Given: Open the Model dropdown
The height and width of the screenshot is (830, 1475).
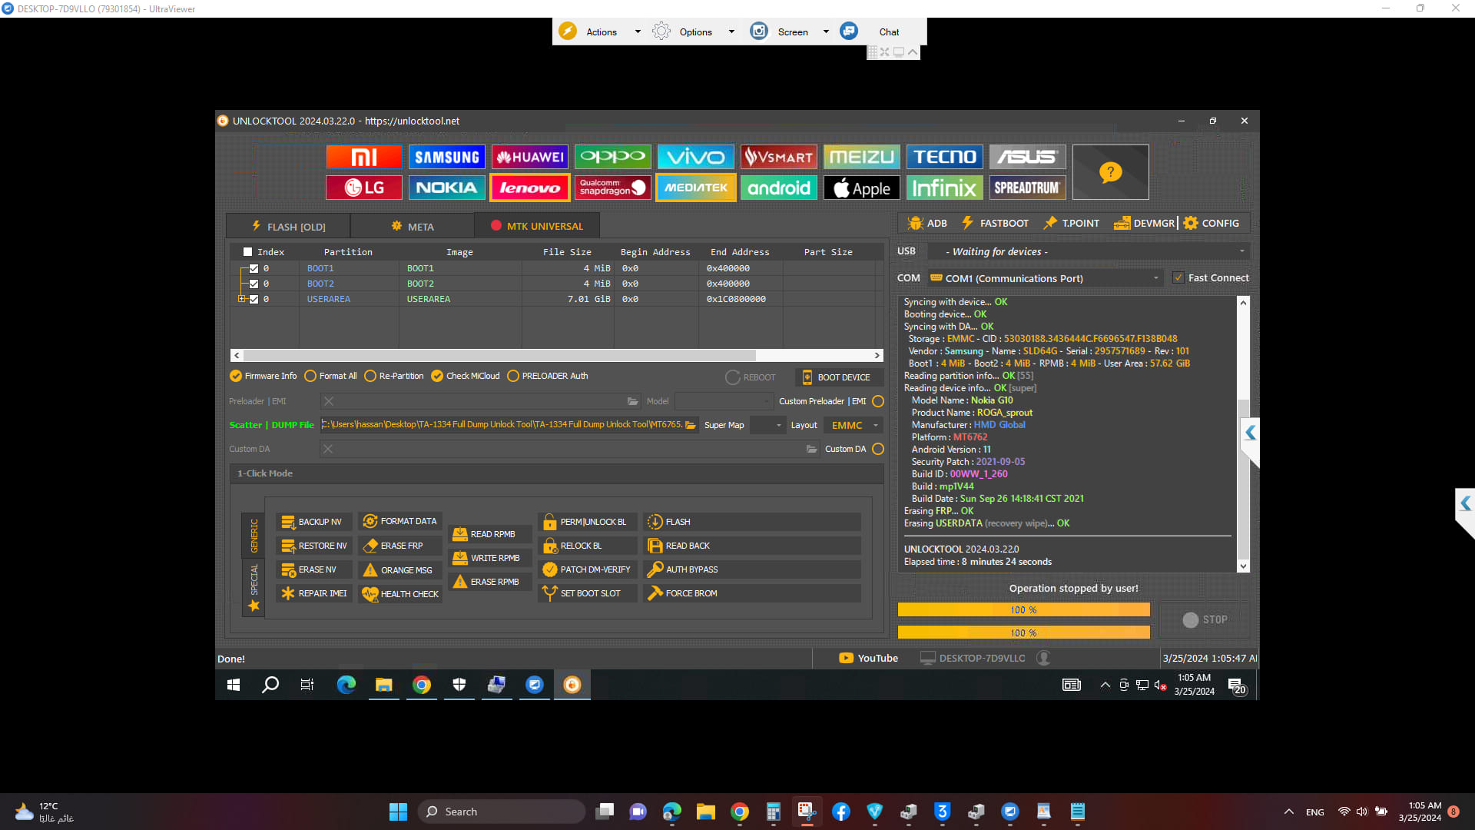Looking at the screenshot, I should pos(724,401).
